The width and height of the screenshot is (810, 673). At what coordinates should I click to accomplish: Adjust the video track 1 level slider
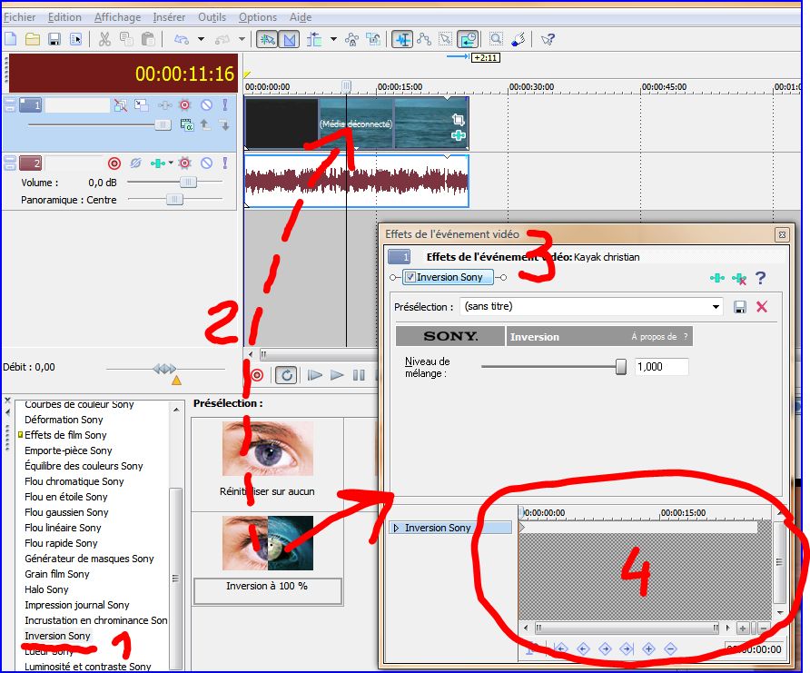(x=163, y=124)
